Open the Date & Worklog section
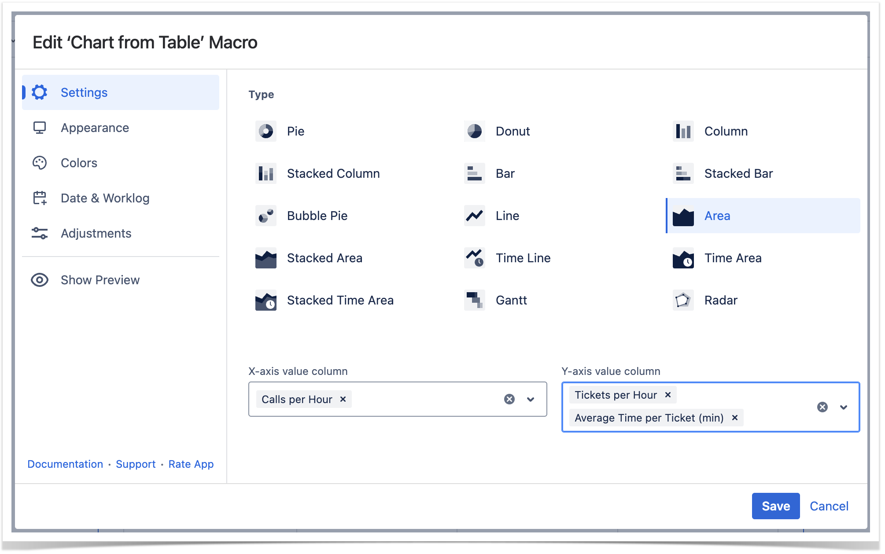Viewport: 885px width, 554px height. pos(105,198)
